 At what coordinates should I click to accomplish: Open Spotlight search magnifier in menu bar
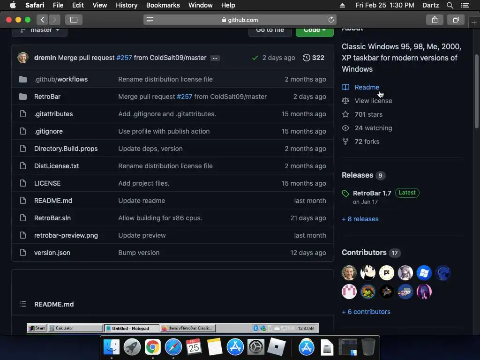(450, 5)
